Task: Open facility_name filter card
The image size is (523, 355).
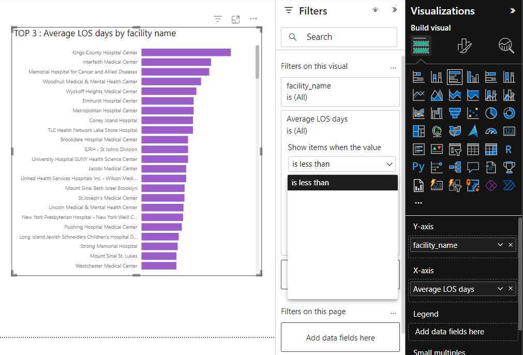Action: pos(340,92)
